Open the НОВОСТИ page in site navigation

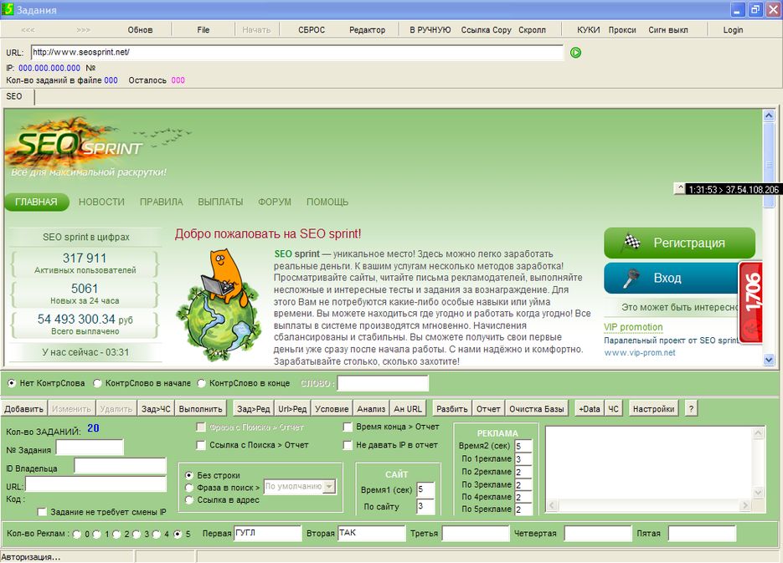click(x=101, y=202)
